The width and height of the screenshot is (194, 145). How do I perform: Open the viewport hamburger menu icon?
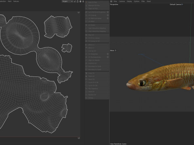[111, 1]
